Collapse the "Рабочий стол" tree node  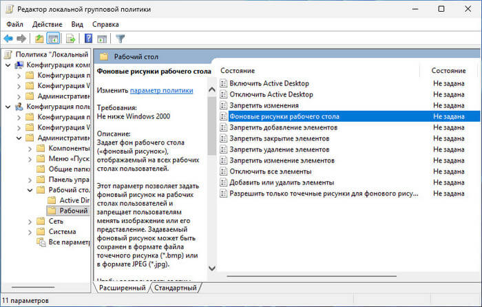pyautogui.click(x=30, y=189)
